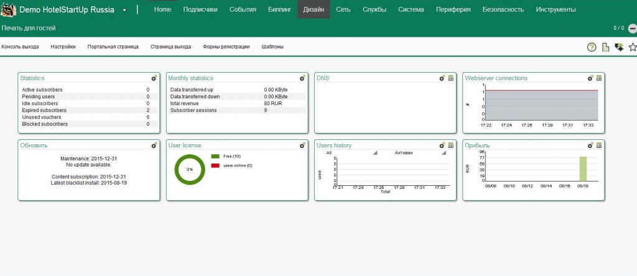Select the Дизайн menu
The image size is (637, 276).
pyautogui.click(x=314, y=9)
